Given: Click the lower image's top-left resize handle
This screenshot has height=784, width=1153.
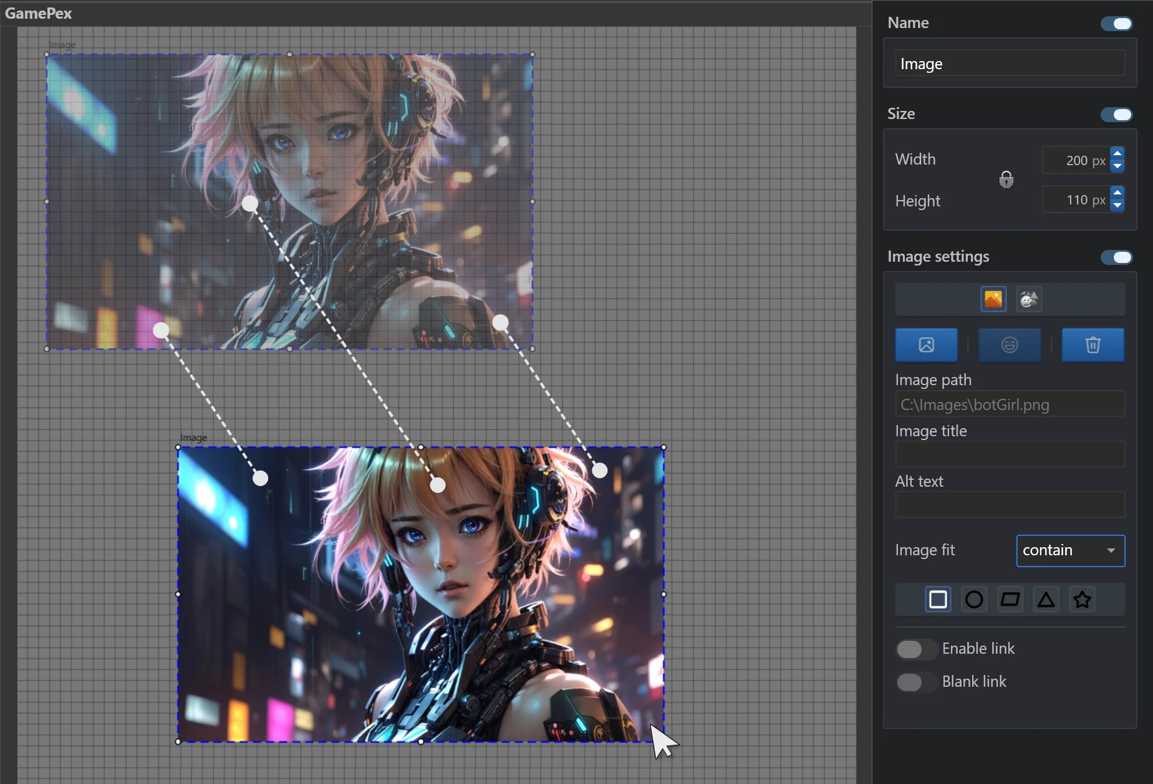Looking at the screenshot, I should point(178,447).
